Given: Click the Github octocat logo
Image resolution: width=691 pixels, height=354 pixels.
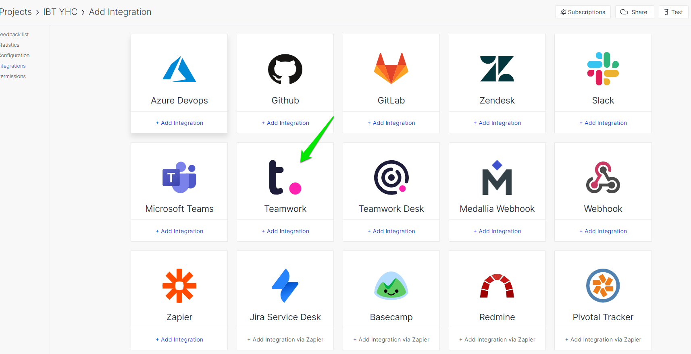Looking at the screenshot, I should (285, 69).
